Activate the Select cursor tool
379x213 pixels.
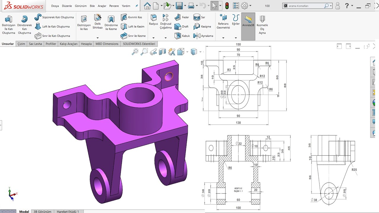214,6
